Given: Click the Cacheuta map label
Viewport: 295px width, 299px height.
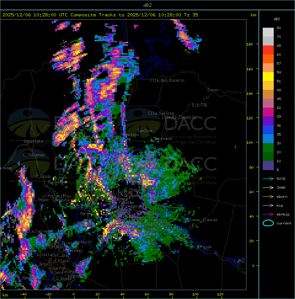Looking at the screenshot, I should [x=61, y=200].
